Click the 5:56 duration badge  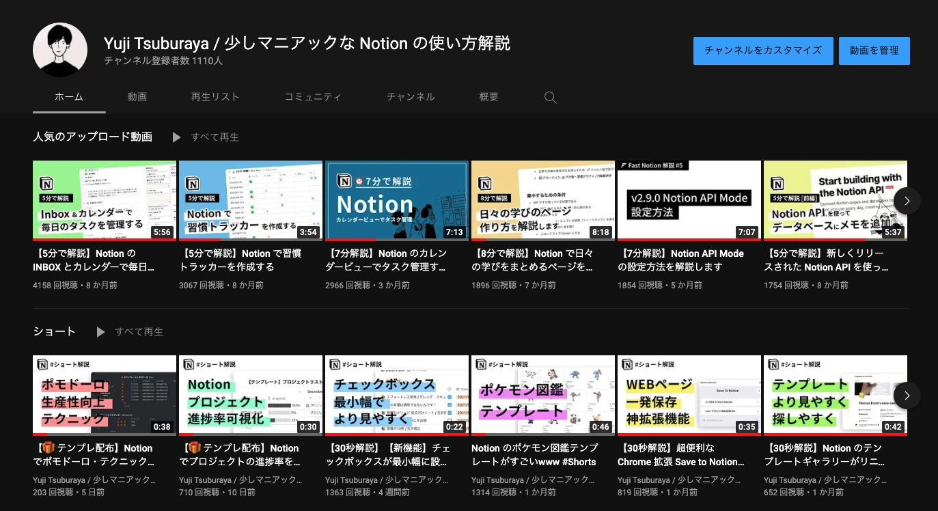pos(162,232)
